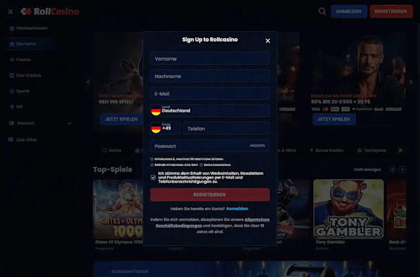Screen dimensions: 420x277
Task: Click Mehr anzeigen for Top-Spiele
Action: click(x=367, y=170)
